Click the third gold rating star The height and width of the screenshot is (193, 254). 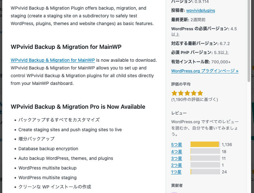pos(187,93)
